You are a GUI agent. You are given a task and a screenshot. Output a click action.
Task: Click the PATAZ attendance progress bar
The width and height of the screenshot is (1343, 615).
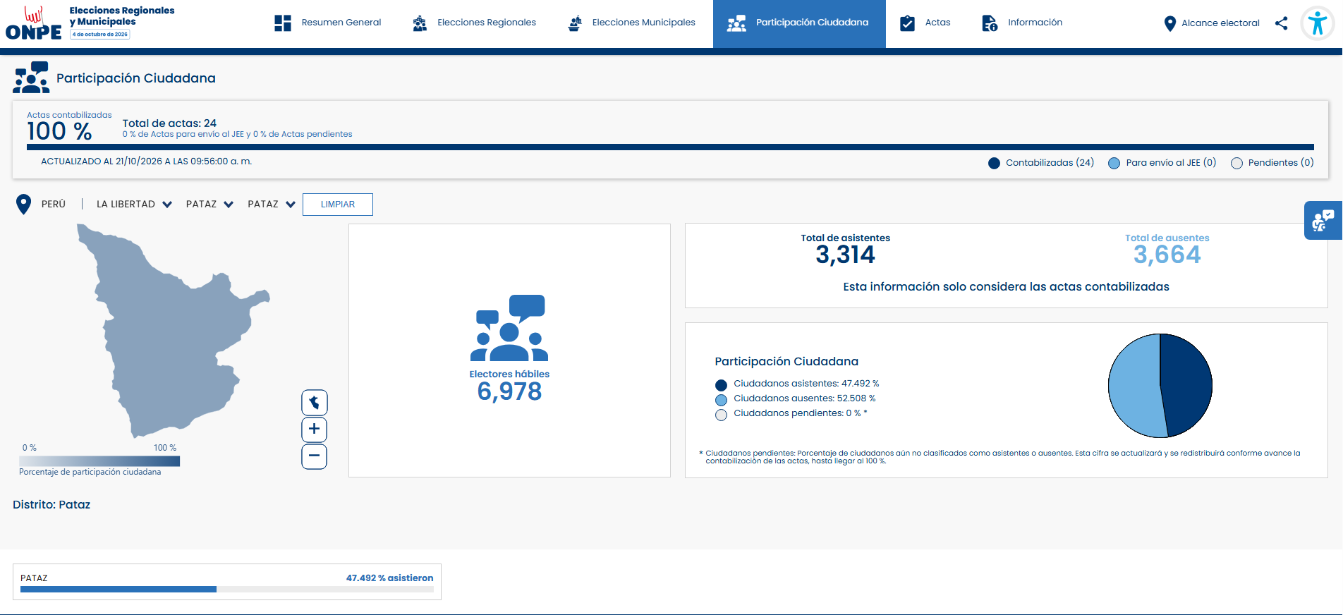click(x=227, y=590)
